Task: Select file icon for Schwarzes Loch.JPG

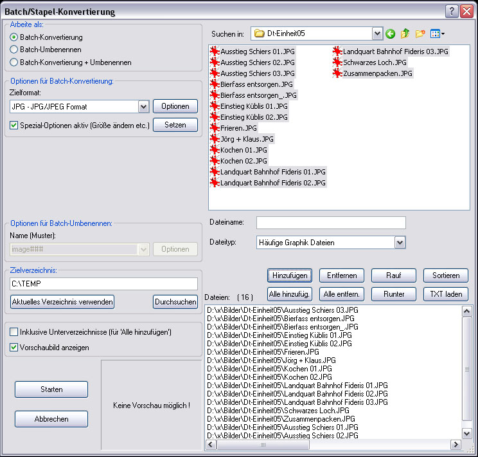Action: click(x=337, y=62)
